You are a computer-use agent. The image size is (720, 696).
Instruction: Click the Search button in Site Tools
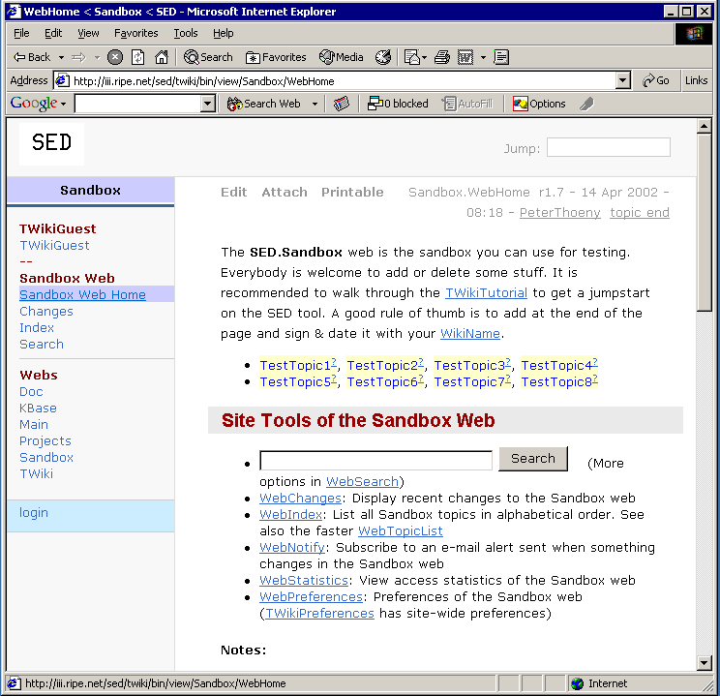click(532, 459)
